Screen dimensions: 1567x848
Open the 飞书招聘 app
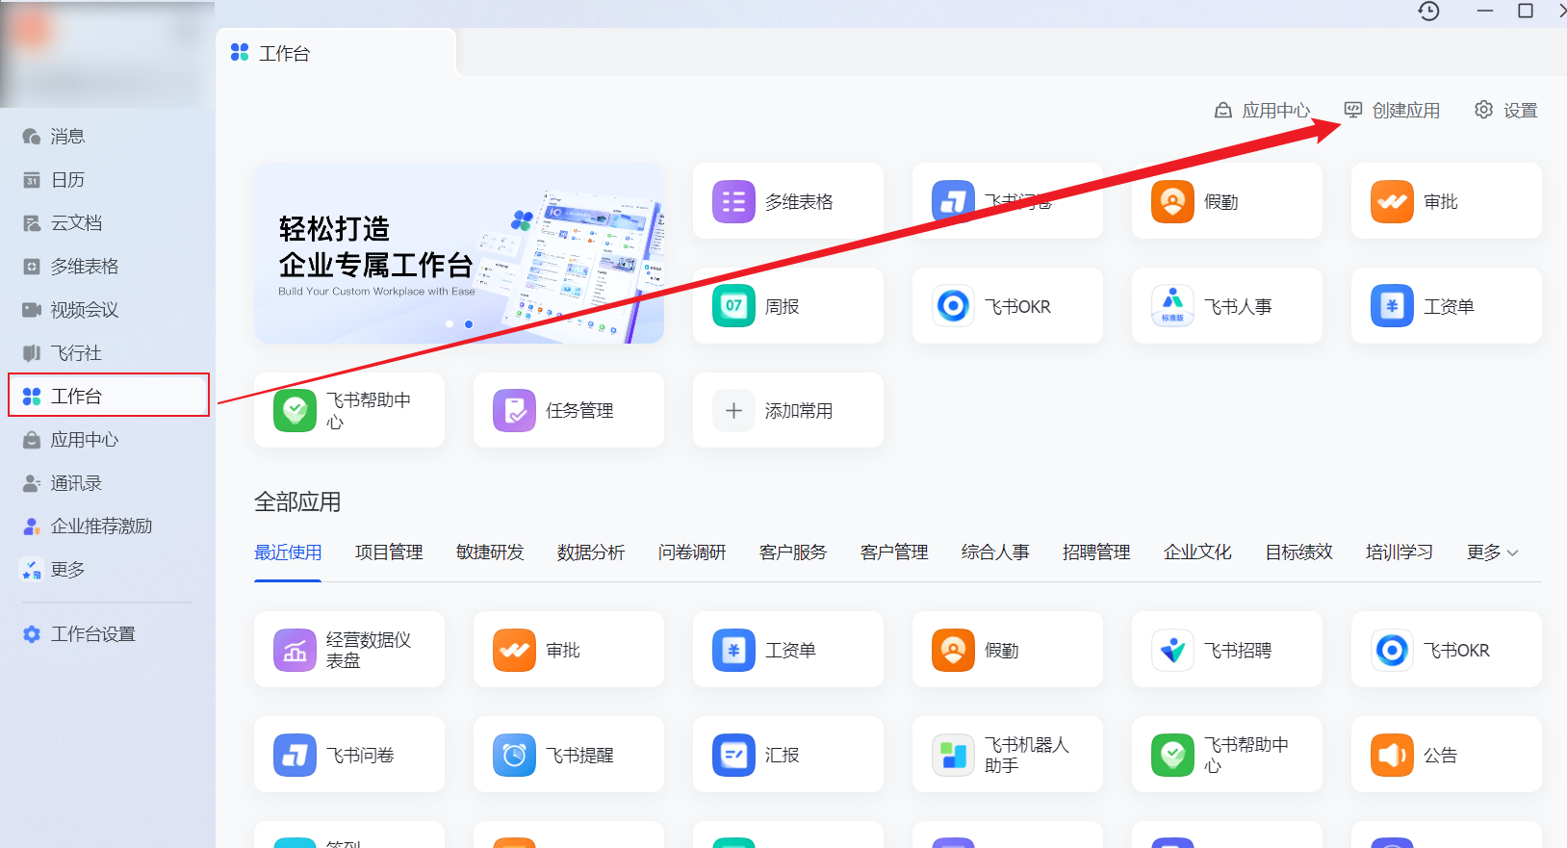[x=1226, y=650]
